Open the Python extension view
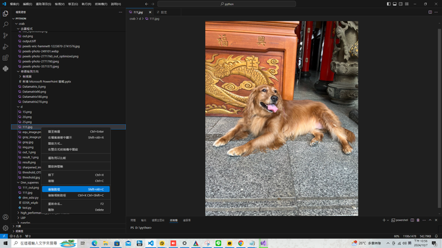Viewport: 442px width, 248px height. tap(5, 69)
